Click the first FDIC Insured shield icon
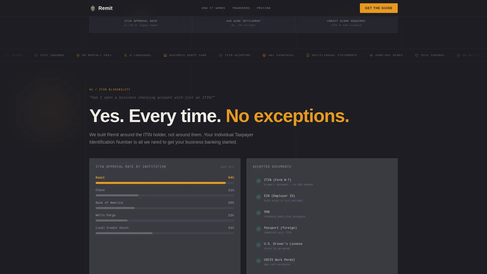The height and width of the screenshot is (274, 487). [36, 55]
